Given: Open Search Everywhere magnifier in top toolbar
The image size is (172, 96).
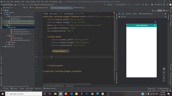Looking at the screenshot, I should click(x=168, y=5).
